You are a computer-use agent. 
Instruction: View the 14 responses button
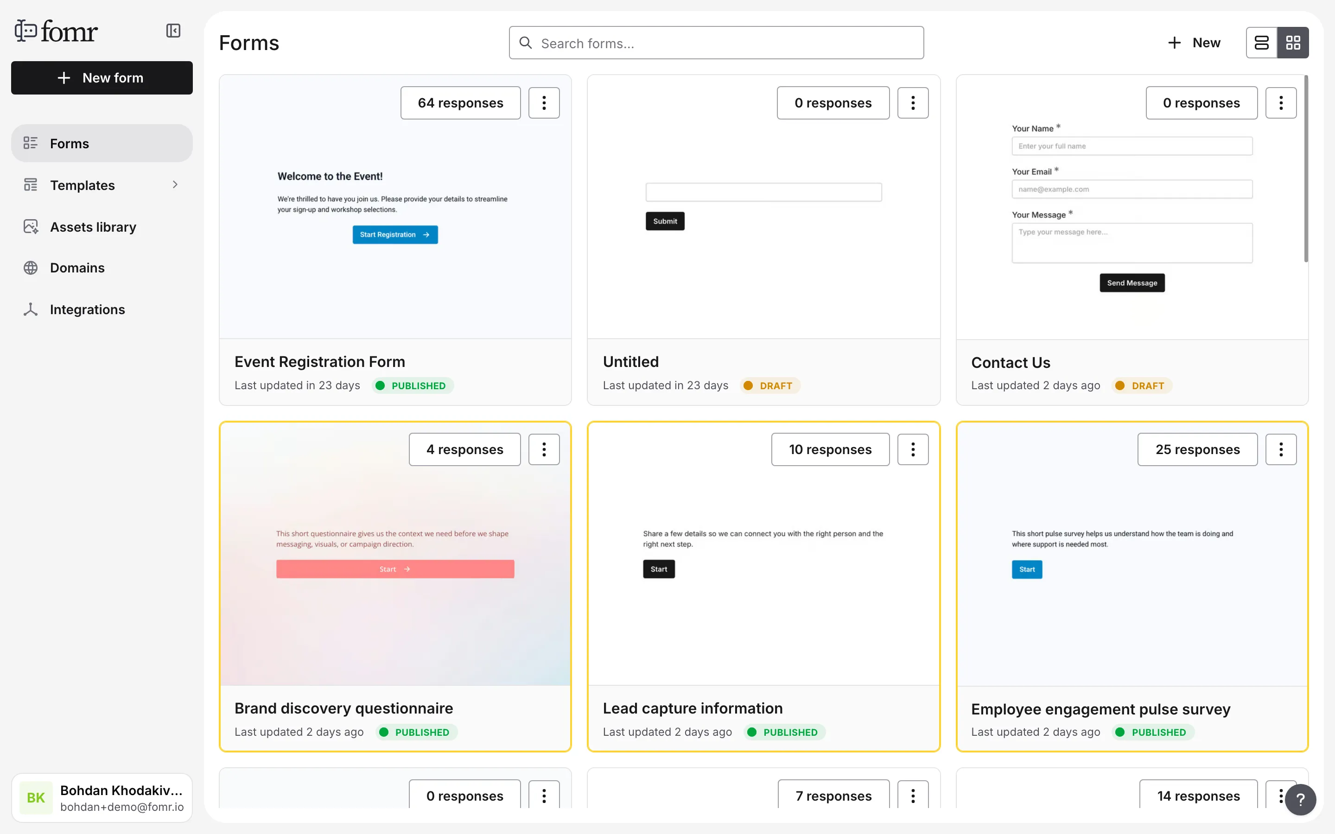1198,795
